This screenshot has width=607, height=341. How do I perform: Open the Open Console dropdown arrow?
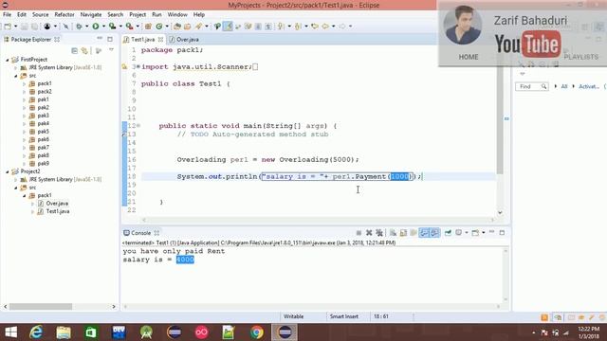pos(484,233)
